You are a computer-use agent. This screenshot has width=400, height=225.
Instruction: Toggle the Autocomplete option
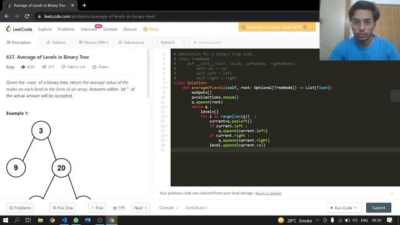(x=207, y=42)
